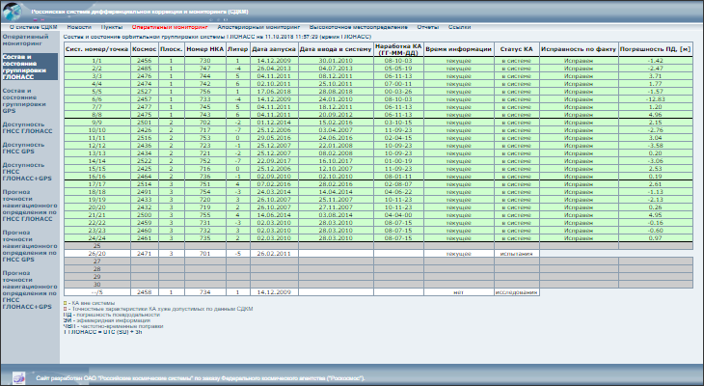704x386 pixels.
Task: Click status 'испытания' cell
Action: [x=516, y=254]
